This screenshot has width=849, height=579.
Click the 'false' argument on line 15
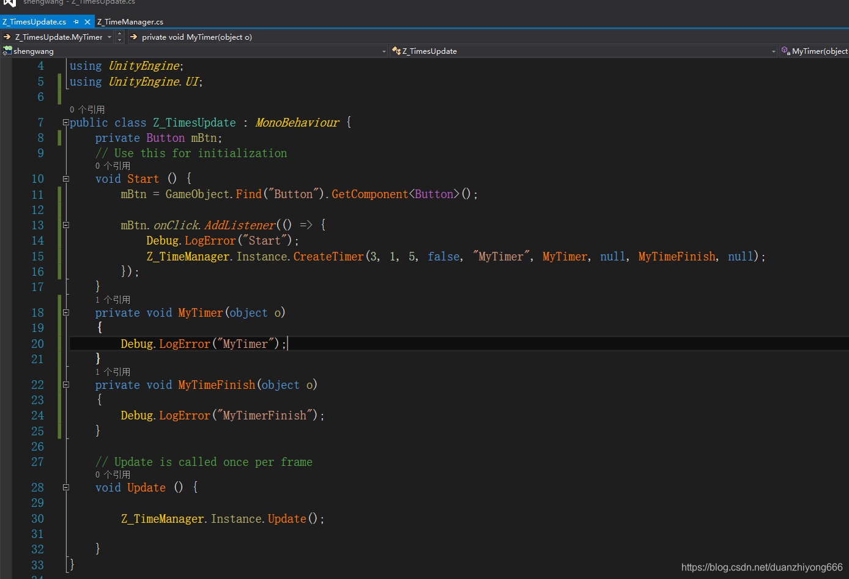click(x=443, y=256)
